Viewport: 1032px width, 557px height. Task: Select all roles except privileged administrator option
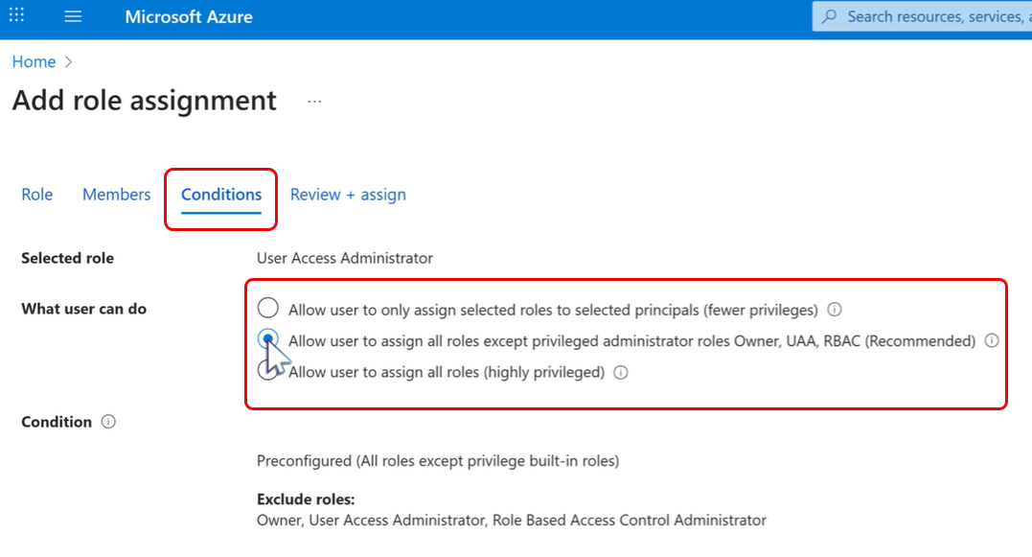point(268,338)
